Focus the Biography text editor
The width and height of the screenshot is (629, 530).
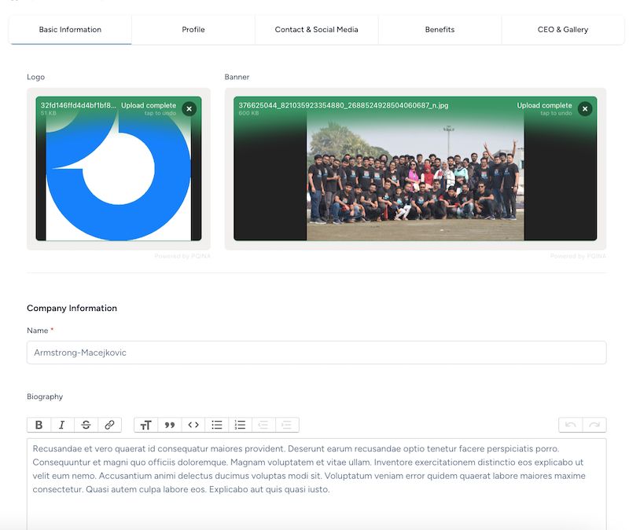(x=317, y=484)
